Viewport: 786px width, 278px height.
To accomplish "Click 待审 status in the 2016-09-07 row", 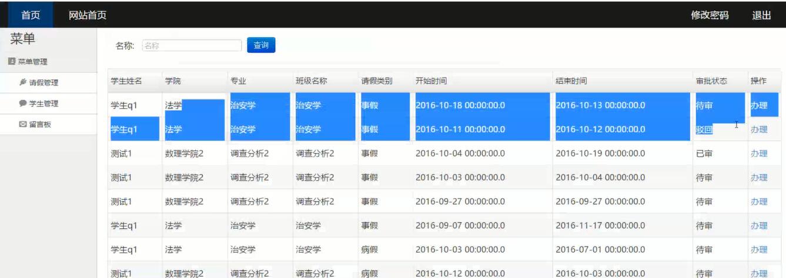I will tap(704, 226).
